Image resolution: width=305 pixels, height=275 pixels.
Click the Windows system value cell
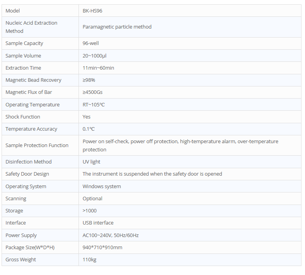coord(102,187)
